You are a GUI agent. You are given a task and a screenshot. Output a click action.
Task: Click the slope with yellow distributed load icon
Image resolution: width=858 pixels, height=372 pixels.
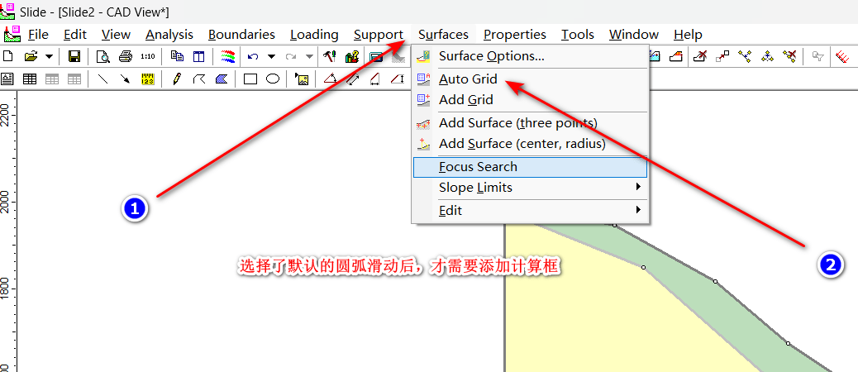(x=677, y=56)
